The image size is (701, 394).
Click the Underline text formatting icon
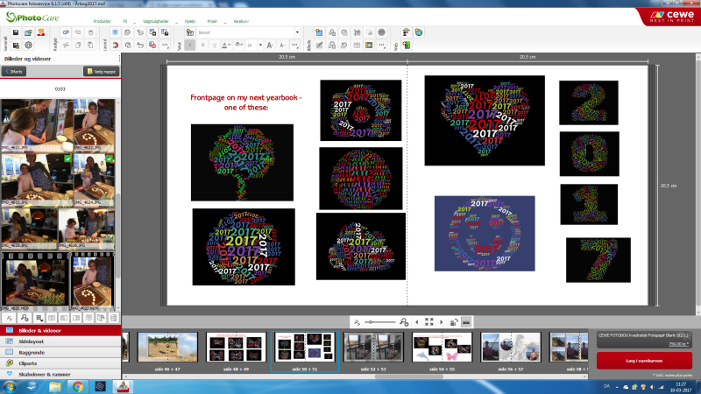click(x=213, y=45)
